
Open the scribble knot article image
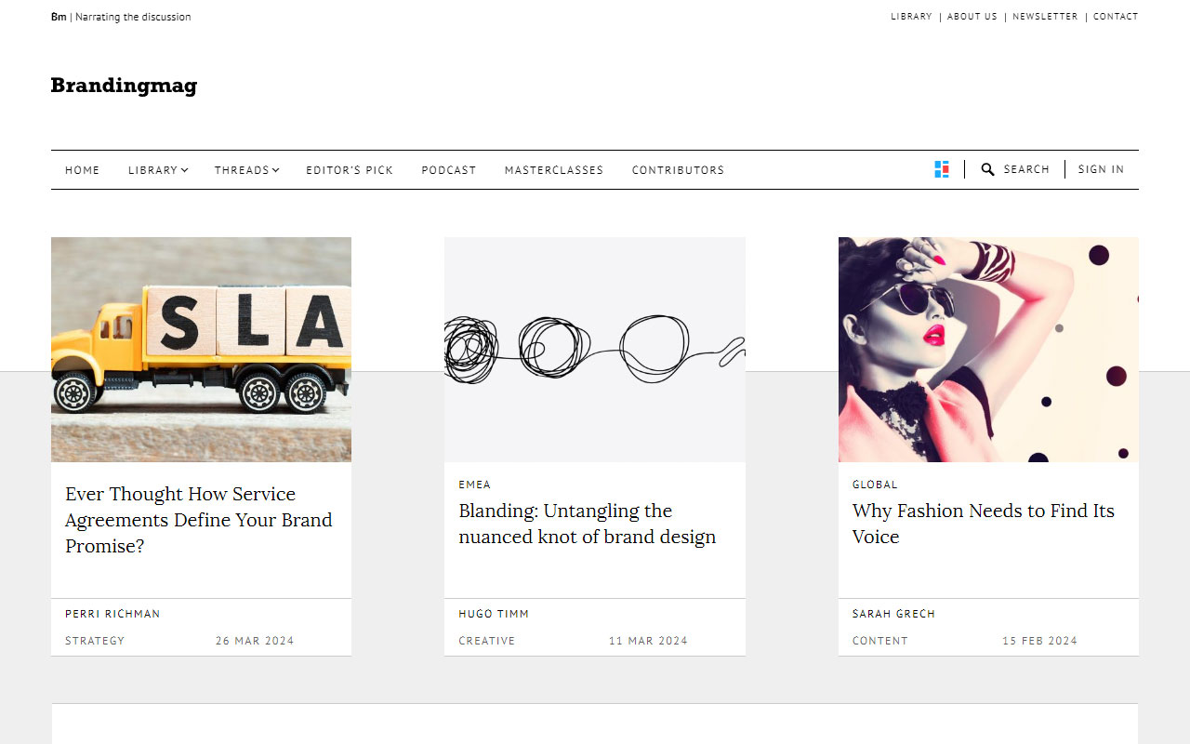pyautogui.click(x=594, y=349)
